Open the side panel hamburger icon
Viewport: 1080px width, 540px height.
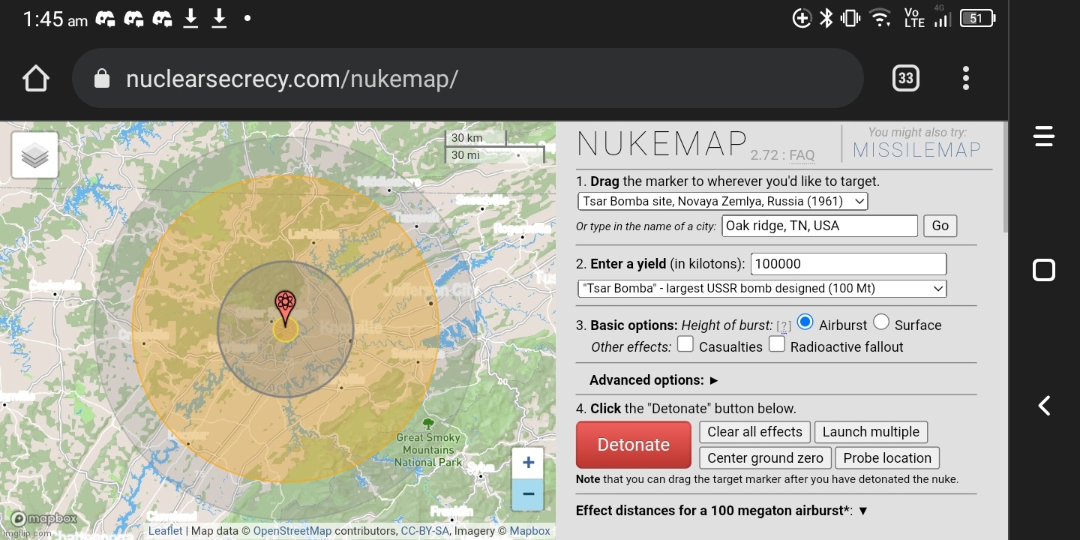click(1044, 136)
